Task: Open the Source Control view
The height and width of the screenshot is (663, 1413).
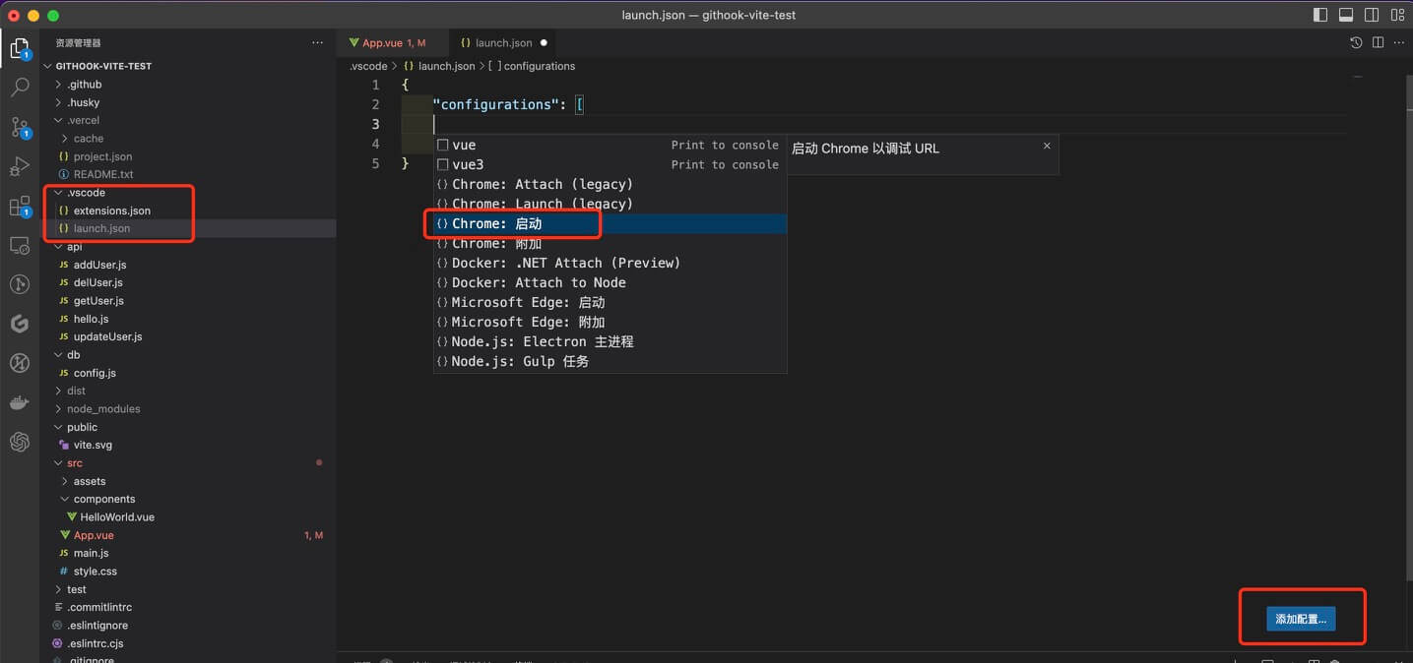Action: point(20,127)
